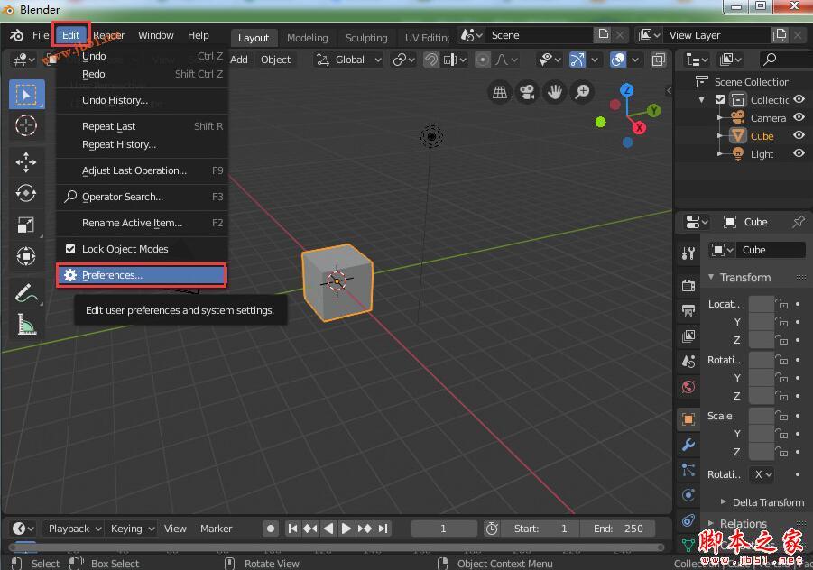Screen dimensions: 813x570
Task: Switch to camera view icon
Action: coord(527,92)
